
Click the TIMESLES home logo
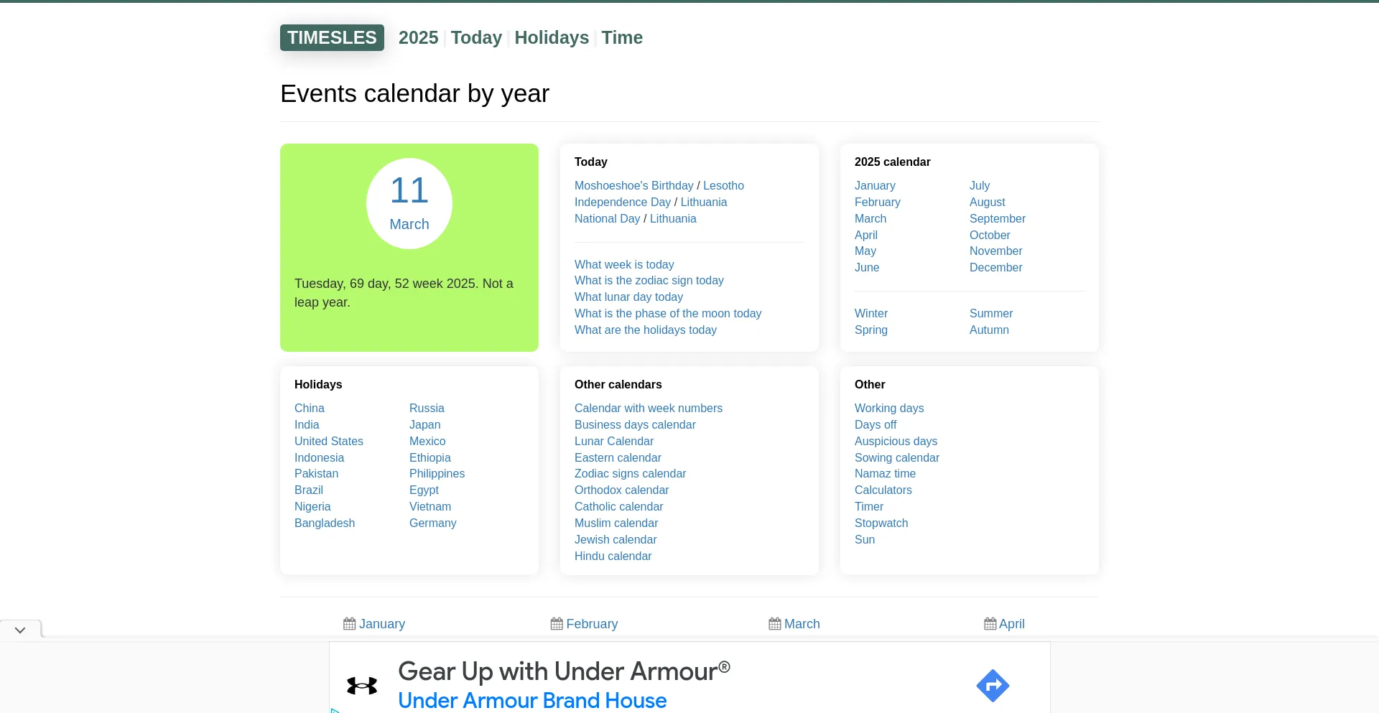pos(332,37)
